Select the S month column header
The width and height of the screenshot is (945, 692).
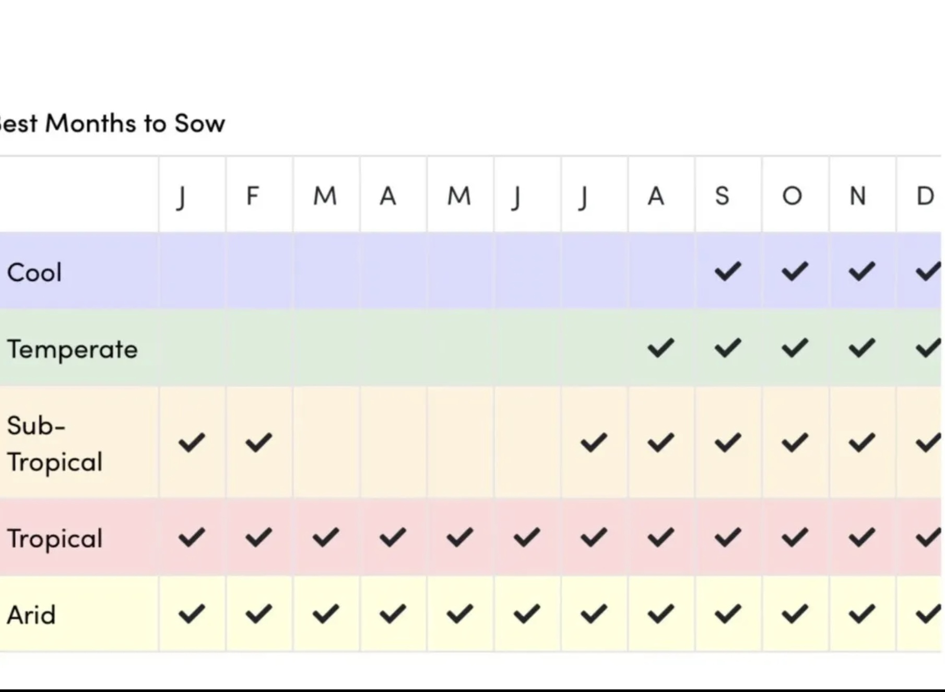pyautogui.click(x=722, y=196)
